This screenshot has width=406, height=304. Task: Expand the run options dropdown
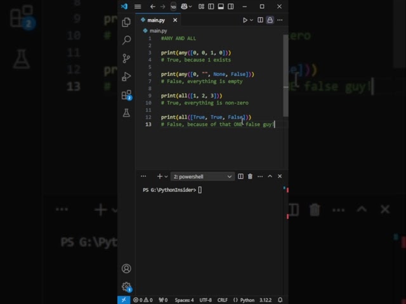tap(251, 20)
